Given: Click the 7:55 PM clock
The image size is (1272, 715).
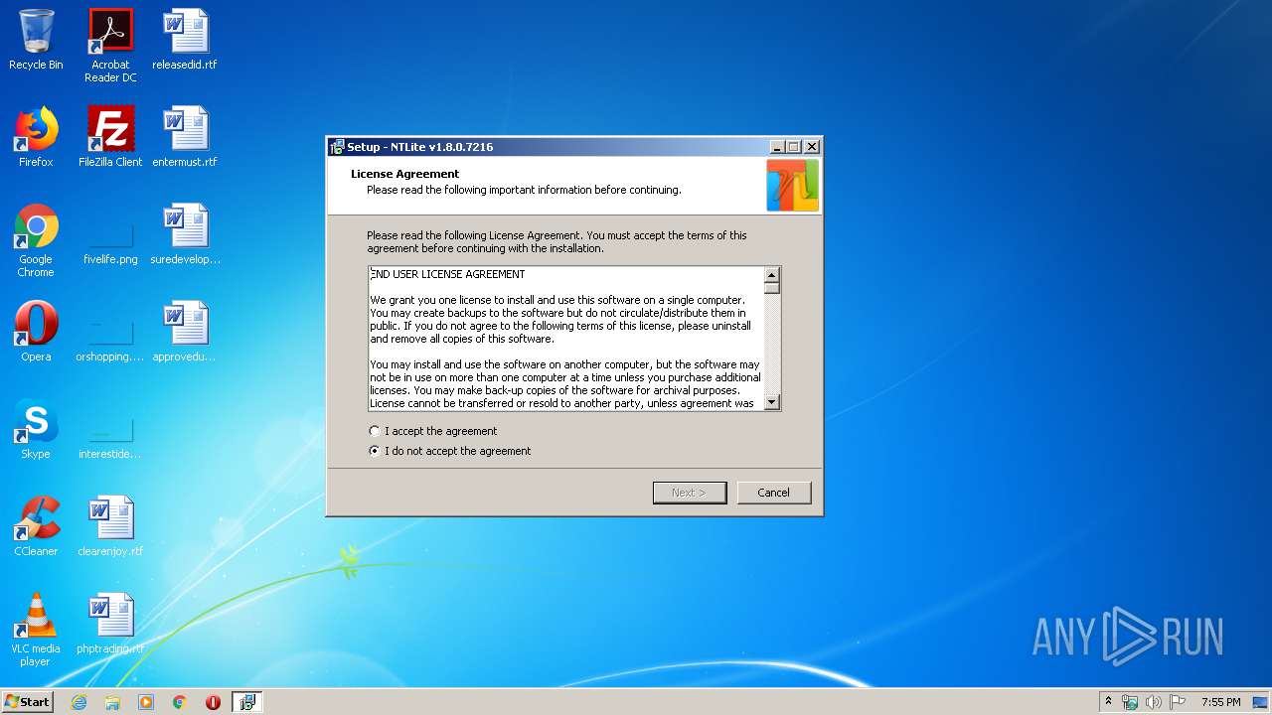Looking at the screenshot, I should 1220,702.
